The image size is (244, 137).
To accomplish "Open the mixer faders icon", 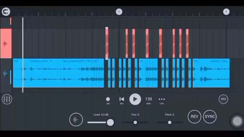I will (7, 99).
